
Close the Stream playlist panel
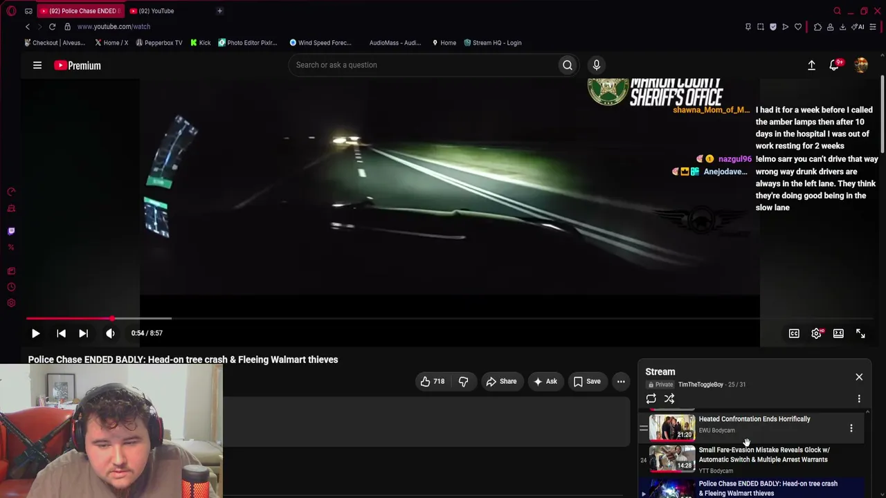tap(859, 377)
